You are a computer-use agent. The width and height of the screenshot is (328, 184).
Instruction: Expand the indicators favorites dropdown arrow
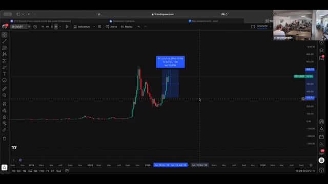94,27
